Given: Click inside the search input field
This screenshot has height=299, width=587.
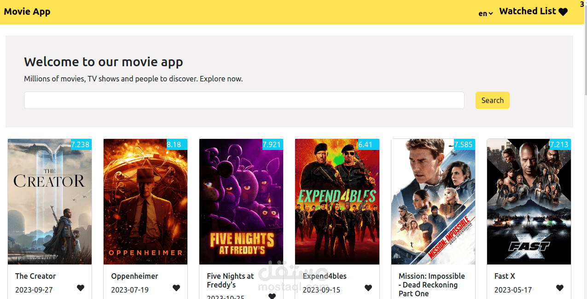Looking at the screenshot, I should point(244,100).
